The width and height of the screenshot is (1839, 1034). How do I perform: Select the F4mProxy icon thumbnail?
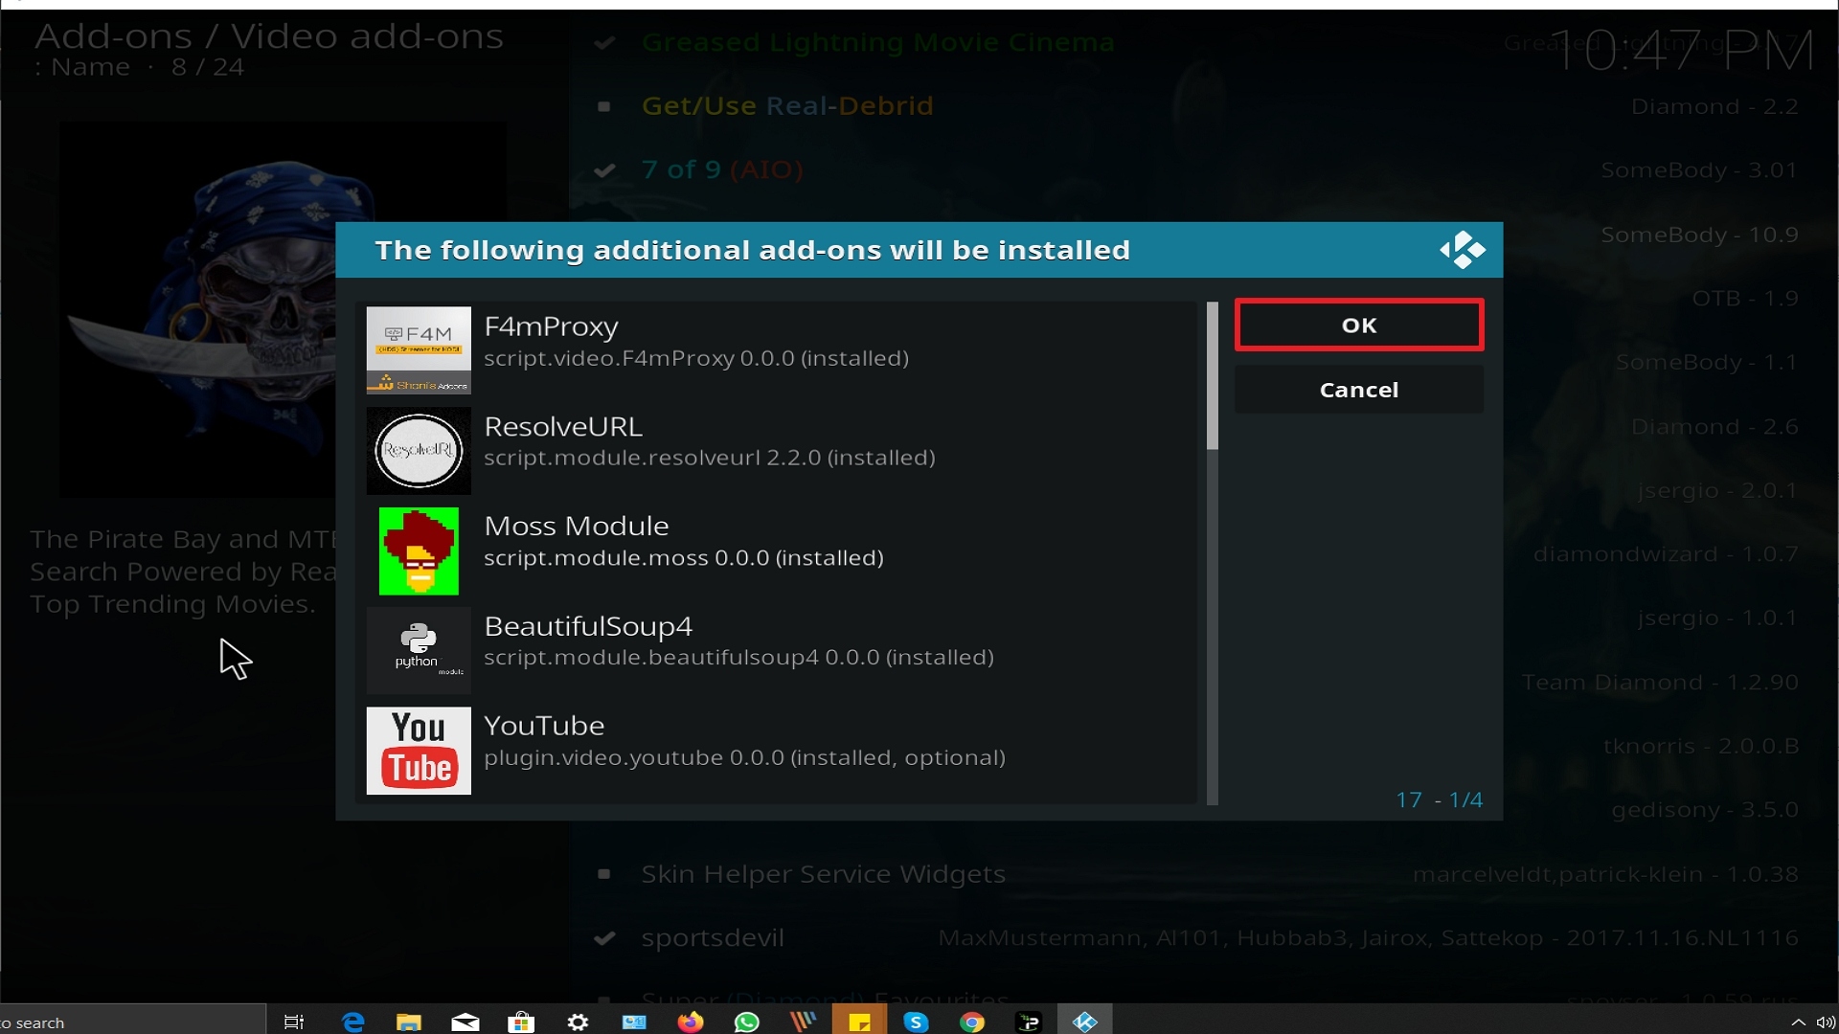tap(419, 350)
